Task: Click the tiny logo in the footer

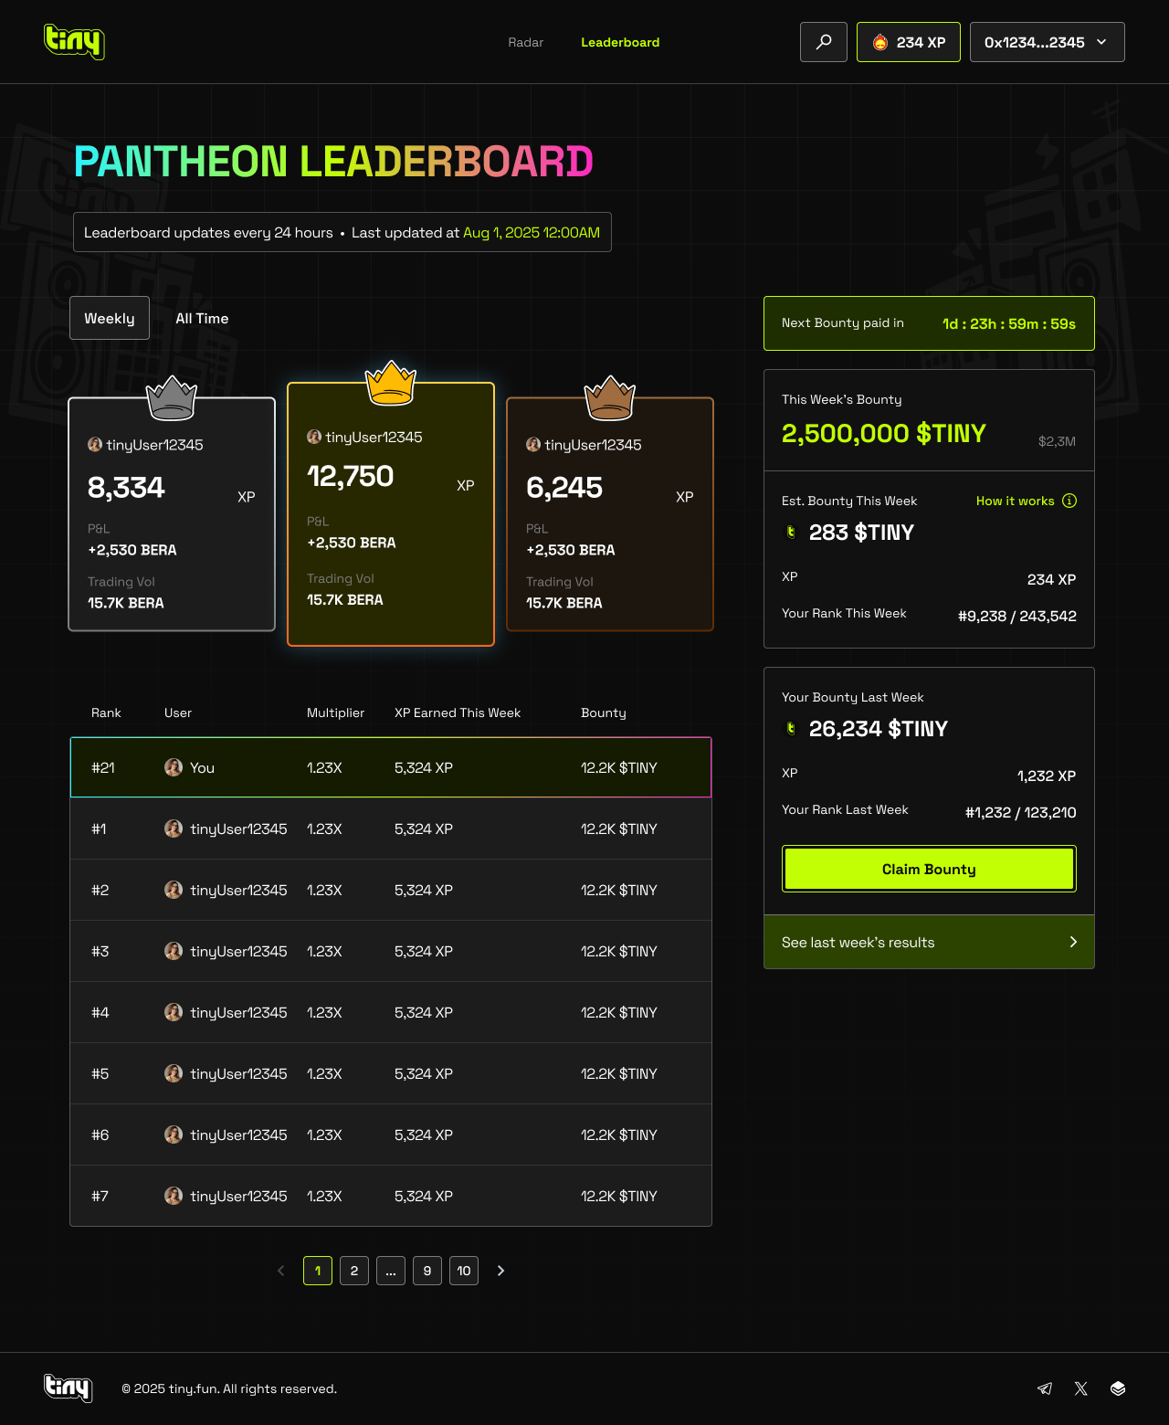Action: tap(68, 1388)
